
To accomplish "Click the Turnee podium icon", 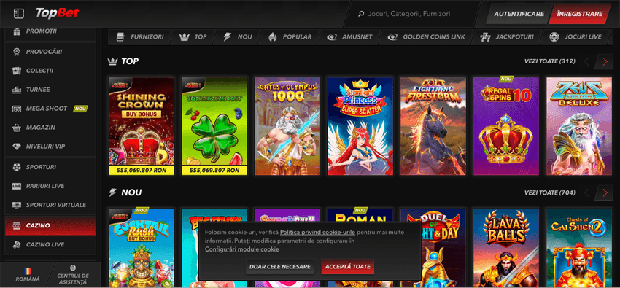I will coord(16,90).
